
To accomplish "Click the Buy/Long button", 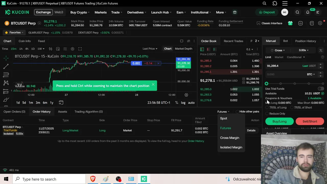I will point(279,121).
